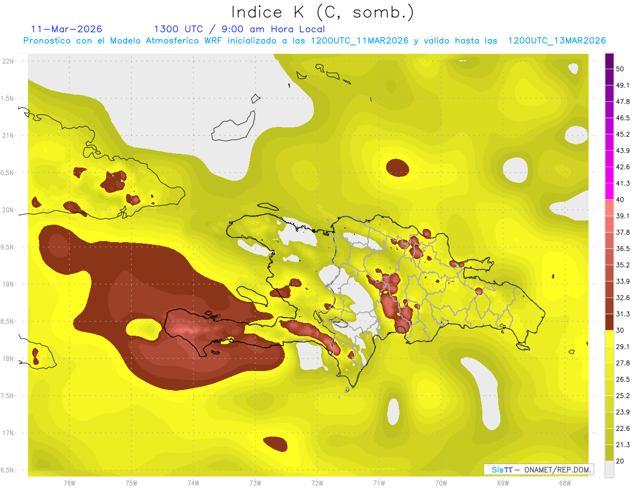634x490 pixels.
Task: Pick the salmon colorbar swatch between 39.1 and 40
Action: coord(609,208)
